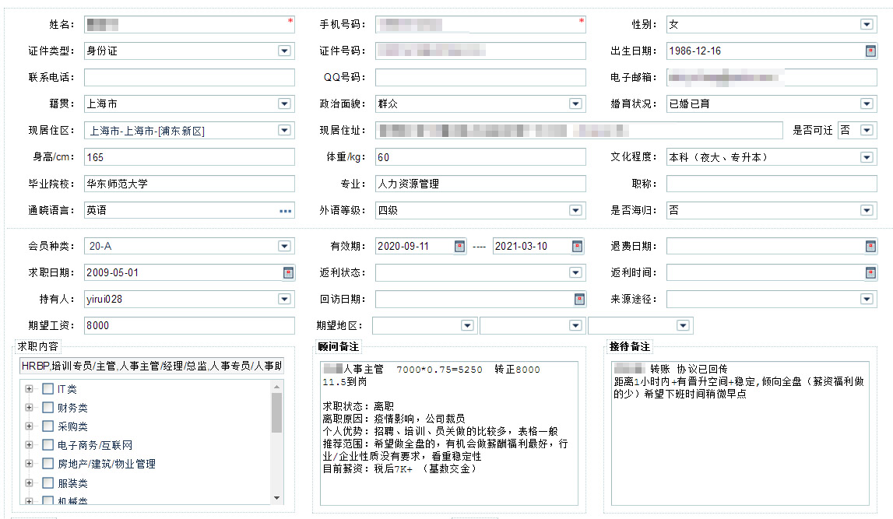Tick the 采购类 checkbox

click(x=47, y=426)
